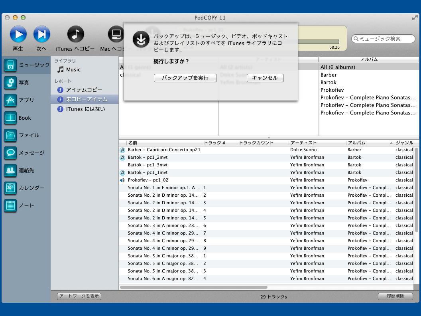Select track Barber – Capricorn Concerto op21
421x316 pixels.
coord(267,150)
